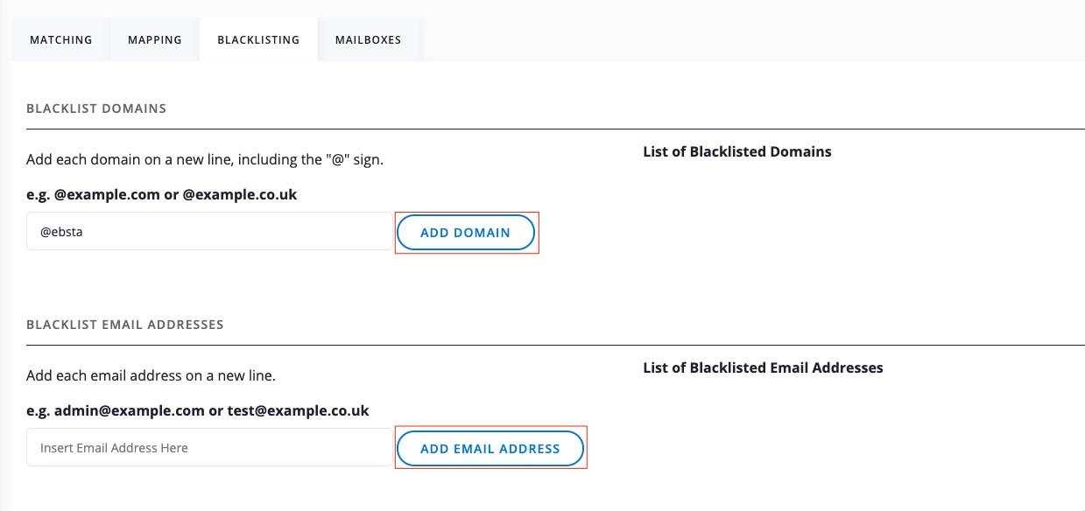Click the divider line under Blacklist Email Addresses
This screenshot has width=1085, height=511.
[x=555, y=345]
